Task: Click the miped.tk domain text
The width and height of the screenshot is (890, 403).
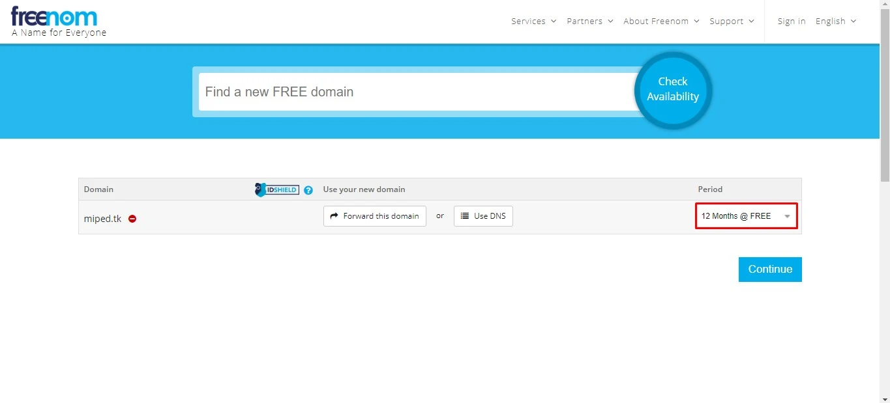Action: coord(102,219)
